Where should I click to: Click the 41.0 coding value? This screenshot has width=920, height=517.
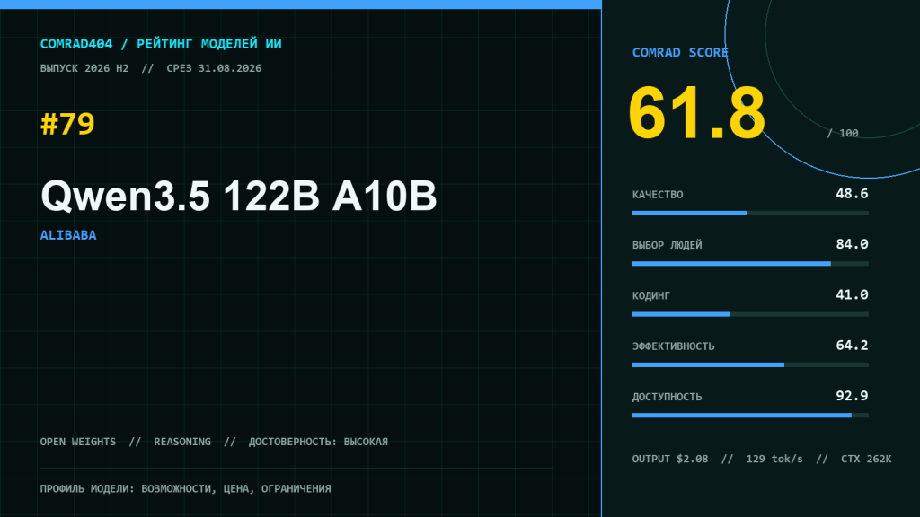click(852, 294)
